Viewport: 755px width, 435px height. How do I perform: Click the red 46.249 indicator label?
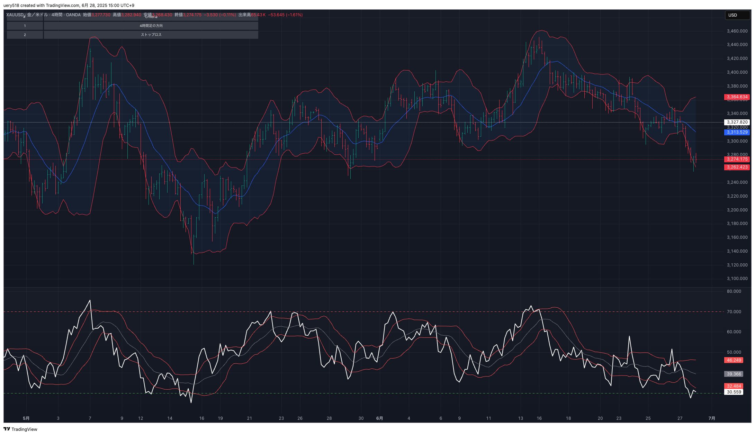734,360
